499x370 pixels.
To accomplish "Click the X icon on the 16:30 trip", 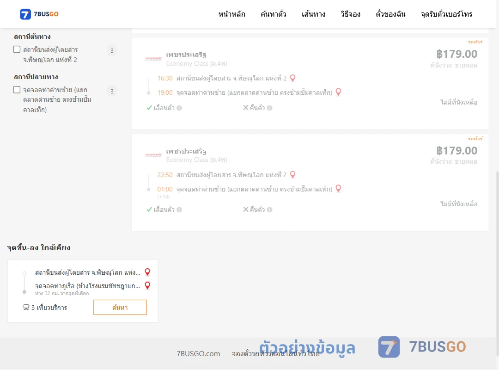I will (246, 108).
